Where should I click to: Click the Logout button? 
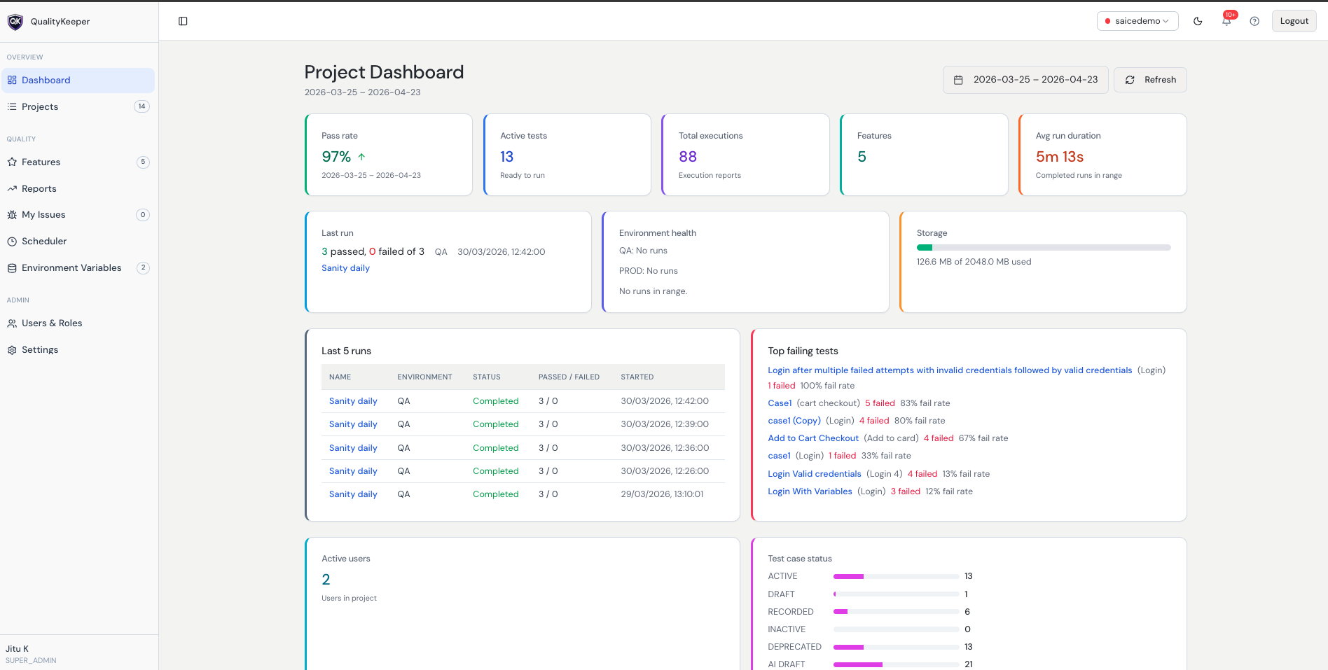(x=1294, y=21)
